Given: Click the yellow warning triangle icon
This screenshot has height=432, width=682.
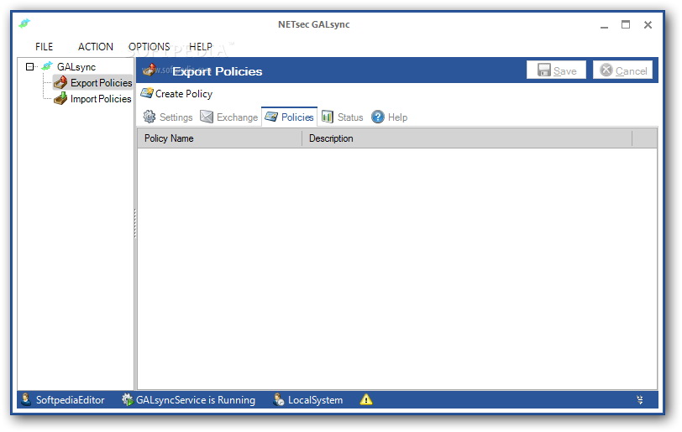Looking at the screenshot, I should coord(366,399).
